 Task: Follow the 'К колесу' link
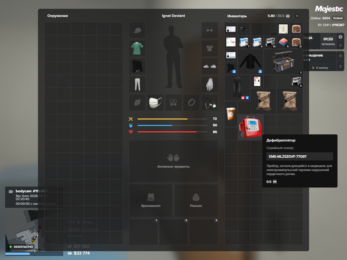[320, 68]
